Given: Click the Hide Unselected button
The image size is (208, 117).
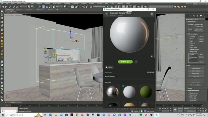Looking at the screenshot, I should 196,71.
